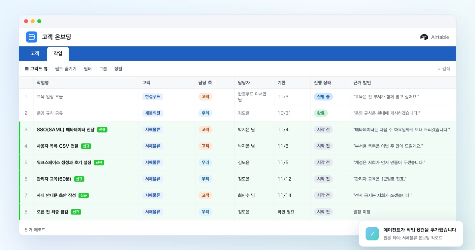Screen dimensions: 475x250
Task: Click the 신규 badge on 사용자 목록 CSV 전달
Action: (x=86, y=146)
